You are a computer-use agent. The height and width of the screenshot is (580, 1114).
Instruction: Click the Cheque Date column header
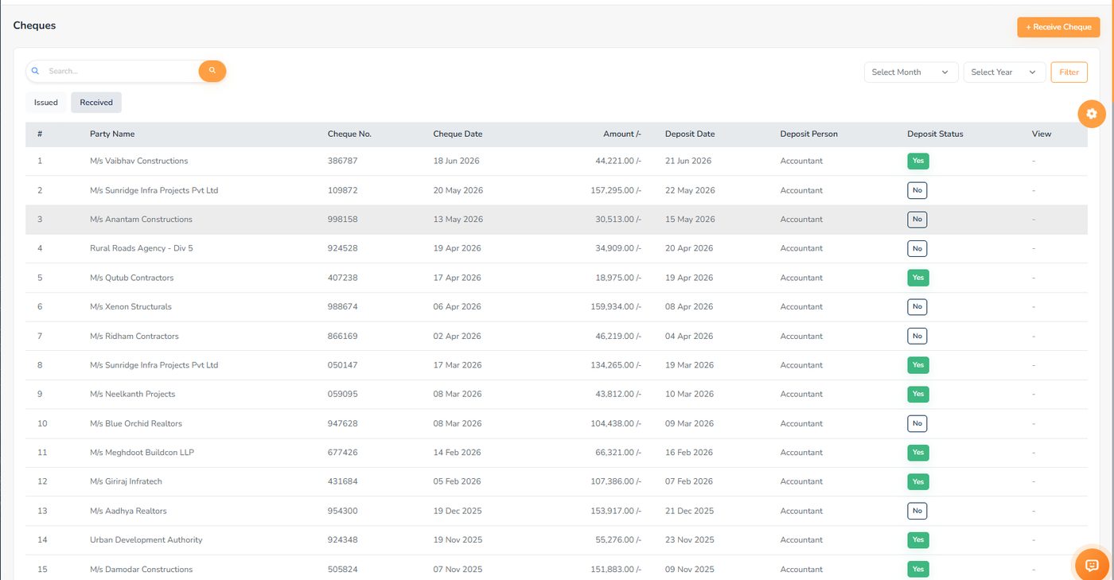pyautogui.click(x=458, y=134)
